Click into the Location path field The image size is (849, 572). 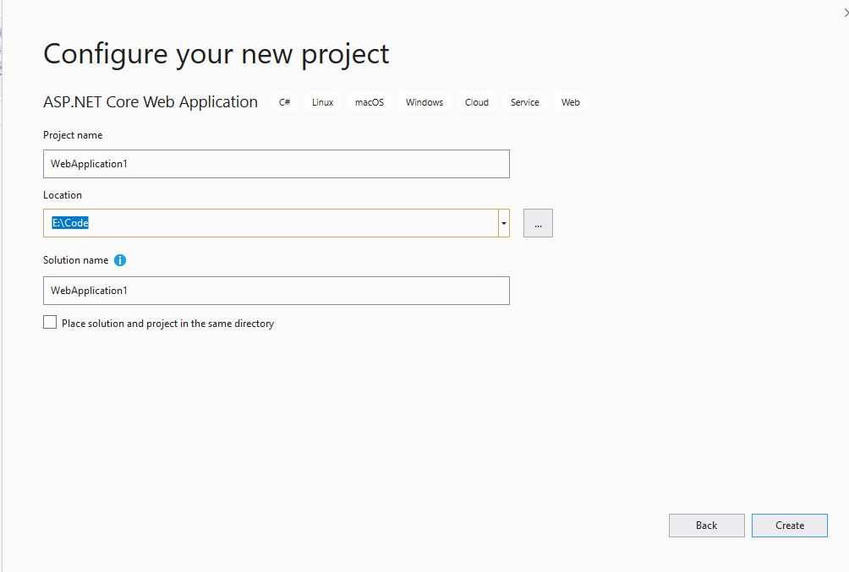271,223
